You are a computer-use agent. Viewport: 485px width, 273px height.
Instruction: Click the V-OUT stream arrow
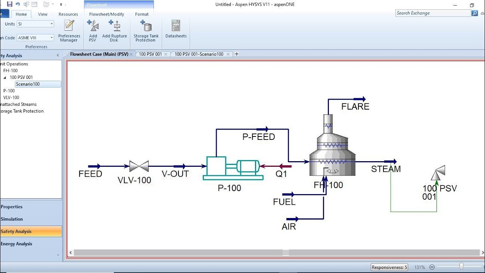[x=180, y=166]
